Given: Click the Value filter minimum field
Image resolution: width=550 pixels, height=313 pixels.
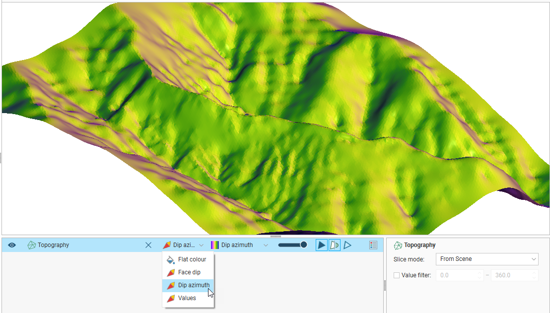Looking at the screenshot, I should coord(456,275).
